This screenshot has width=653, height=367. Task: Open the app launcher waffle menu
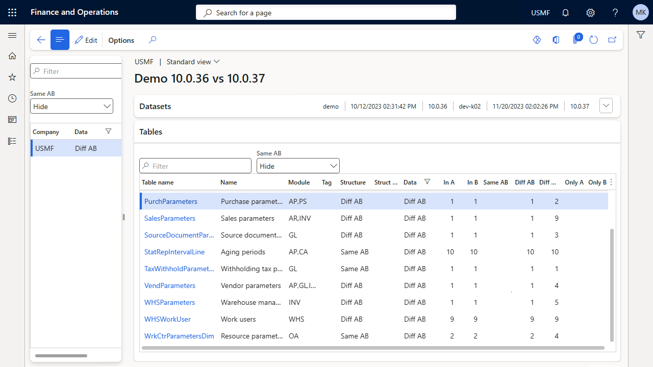(x=12, y=12)
